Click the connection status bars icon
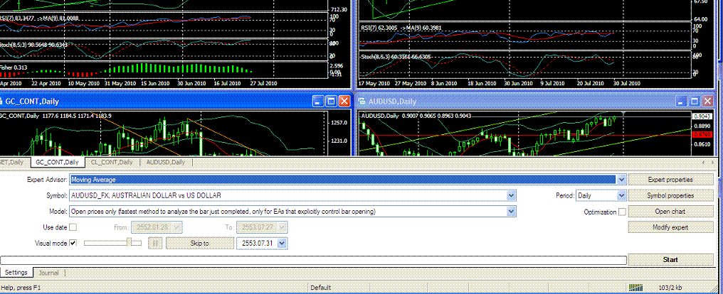The height and width of the screenshot is (294, 723). pos(636,288)
